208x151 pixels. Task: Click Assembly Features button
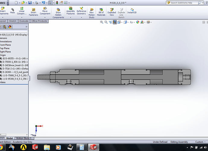pyautogui.click(x=71, y=11)
